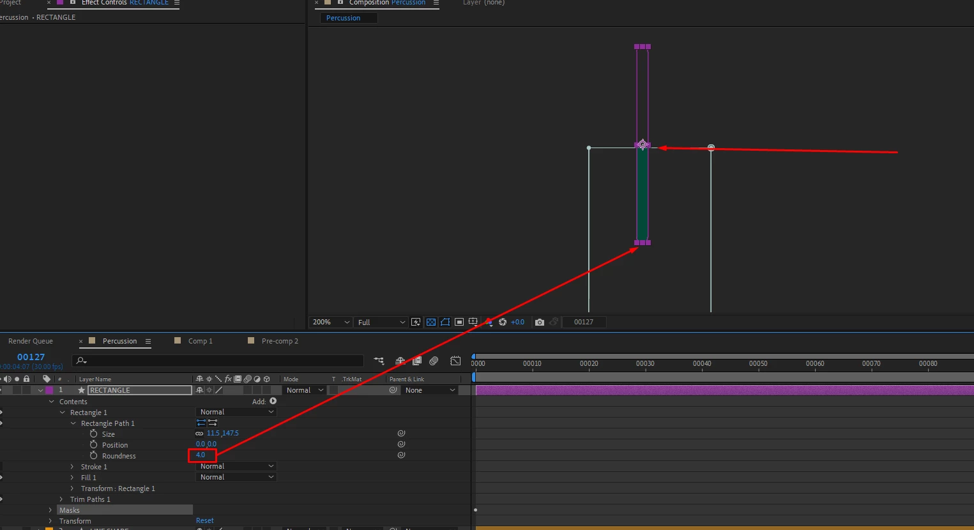The width and height of the screenshot is (974, 530).
Task: Switch to the Pre-comp 2 timeline tab
Action: (x=280, y=341)
